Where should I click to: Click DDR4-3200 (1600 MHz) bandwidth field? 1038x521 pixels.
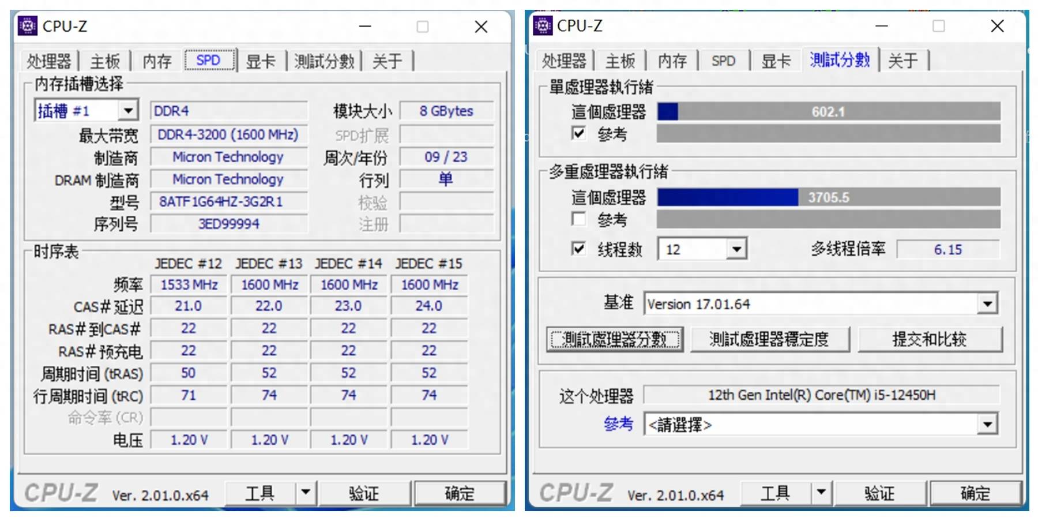click(x=228, y=134)
